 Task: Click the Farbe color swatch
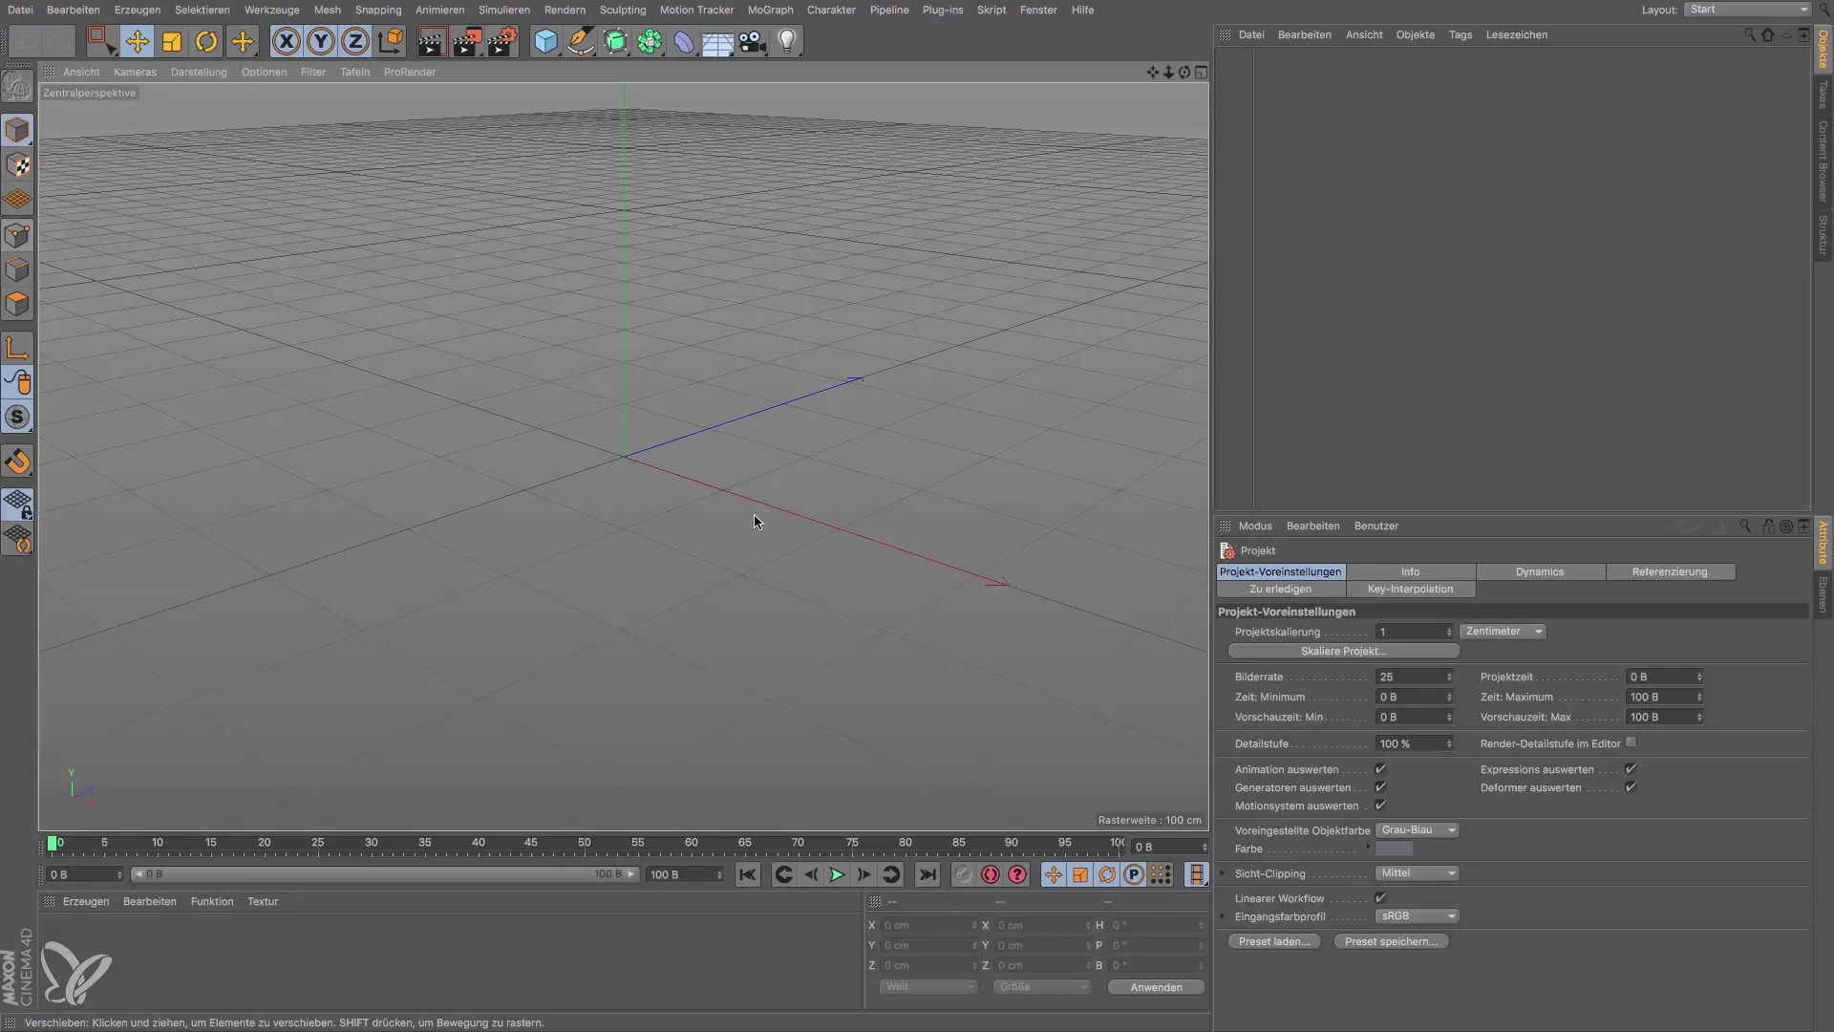1394,849
